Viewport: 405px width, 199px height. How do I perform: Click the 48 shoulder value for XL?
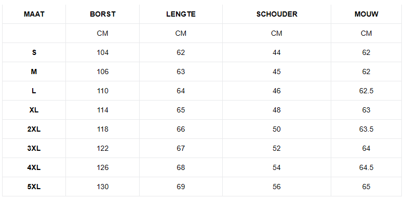(277, 110)
